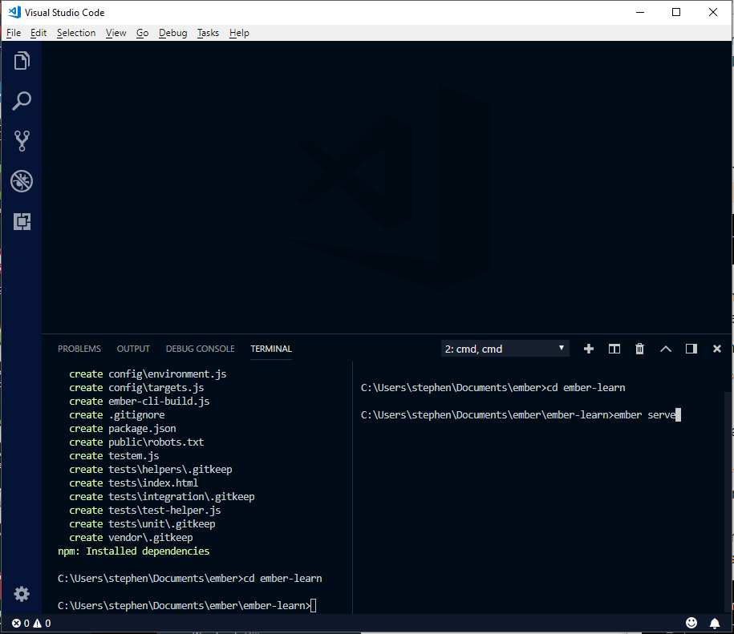The height and width of the screenshot is (634, 734).
Task: Open the terminal selector dropdown '2: cmd, cmd'
Action: click(x=505, y=349)
